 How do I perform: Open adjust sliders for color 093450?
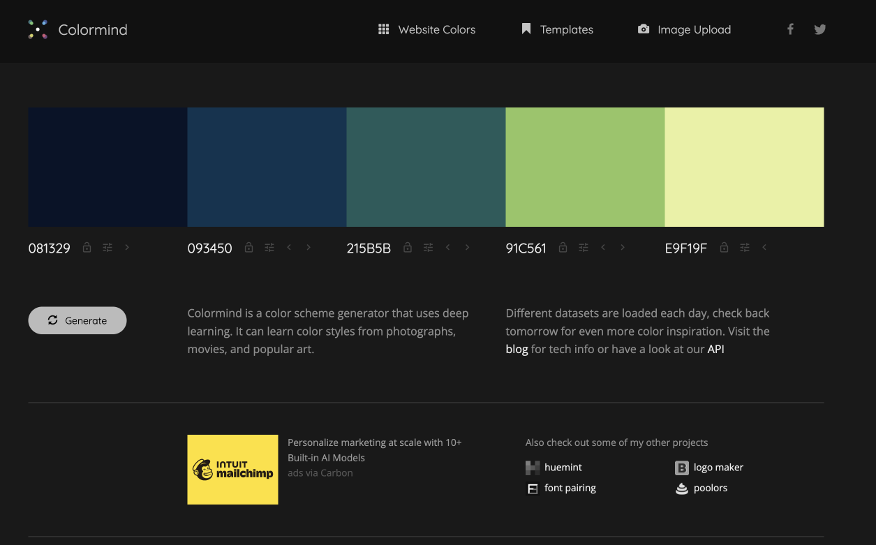point(269,248)
